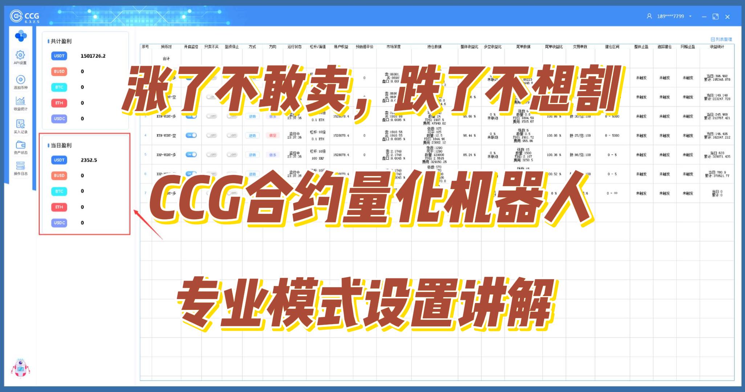Click 2352.5 daily USDT profit value
The height and width of the screenshot is (392, 745).
click(x=89, y=160)
